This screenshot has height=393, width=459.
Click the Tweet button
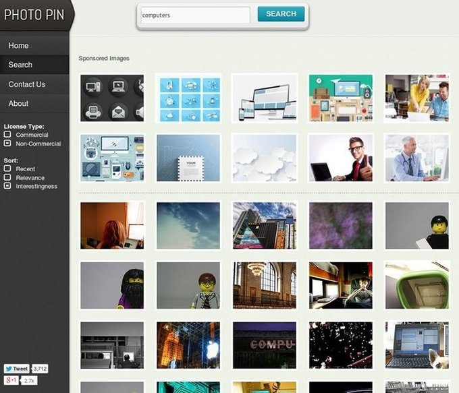17,369
